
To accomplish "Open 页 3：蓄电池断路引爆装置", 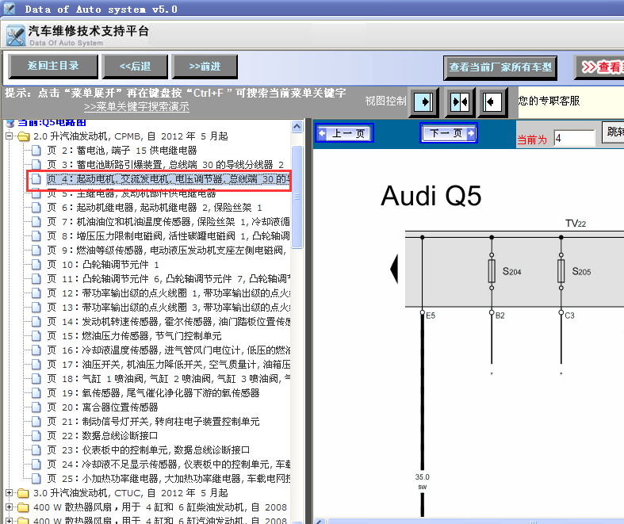I will [166, 165].
